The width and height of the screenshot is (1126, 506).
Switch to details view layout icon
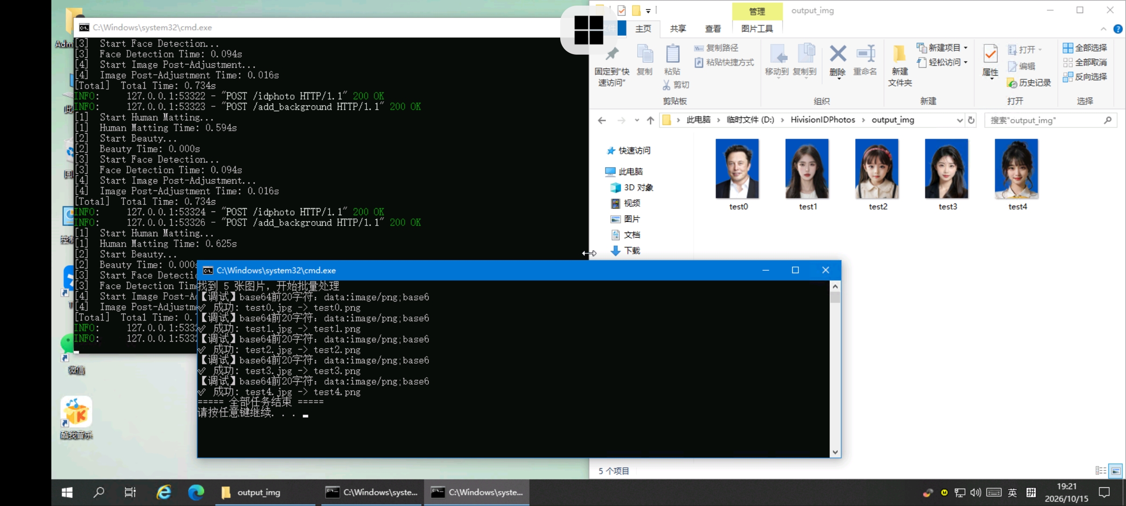pyautogui.click(x=1100, y=471)
